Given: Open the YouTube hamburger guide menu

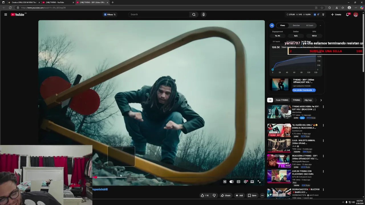Looking at the screenshot, I should 5,15.
